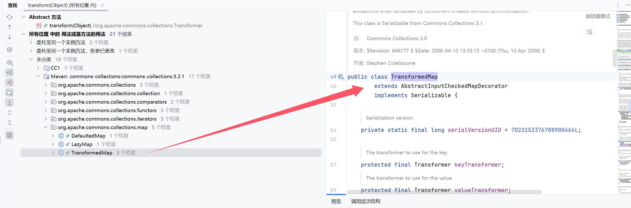Expand the LazyMap results node
The width and height of the screenshot is (631, 208).
point(53,144)
